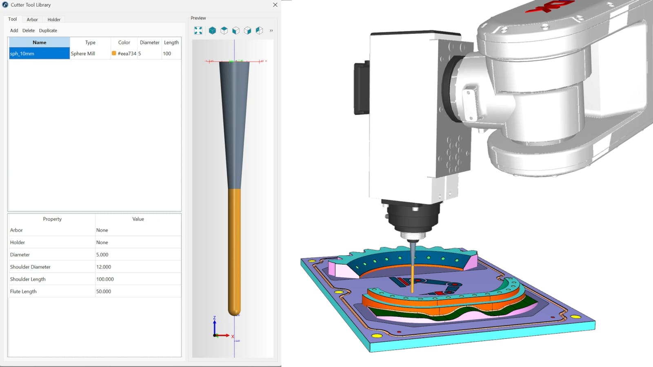
Task: Select the sph_10mm tool row
Action: pos(39,53)
